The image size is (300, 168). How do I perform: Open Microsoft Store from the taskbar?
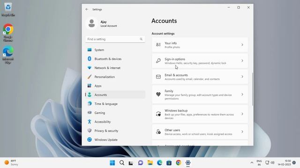[169, 163]
